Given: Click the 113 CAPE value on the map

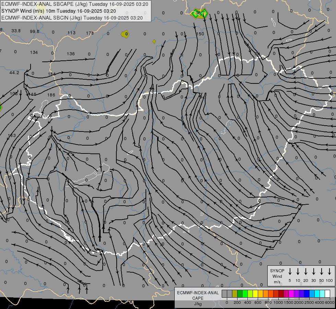Looking at the screenshot, I should 71,33.
